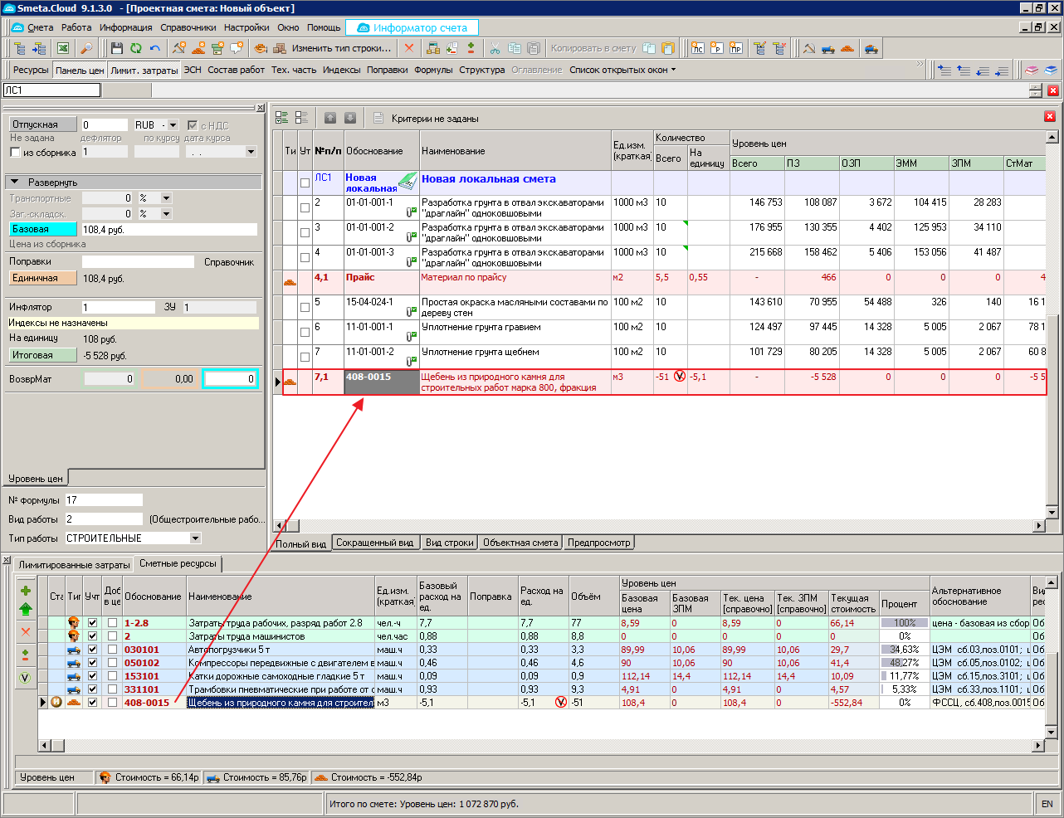Collapse the 'Развернуть' section triangle

pos(14,182)
